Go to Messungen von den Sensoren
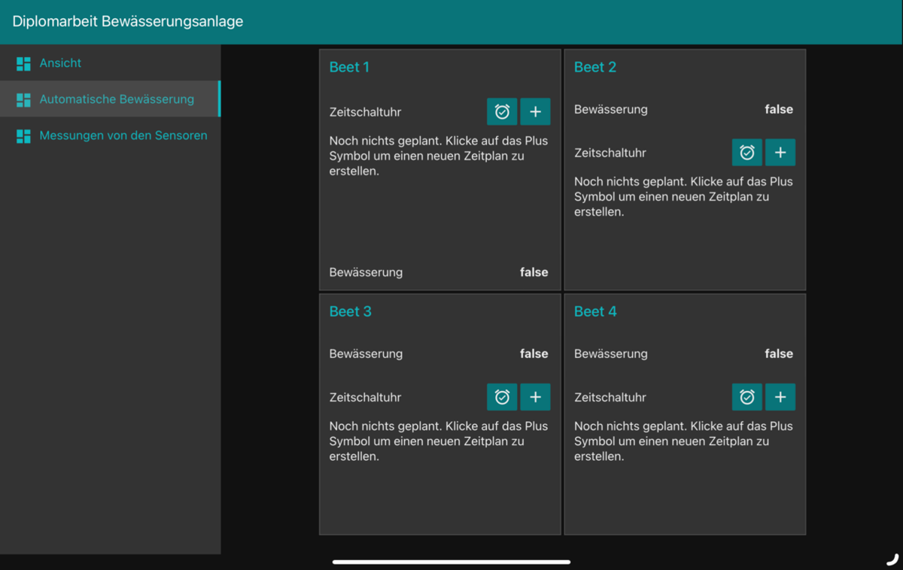The height and width of the screenshot is (570, 903). [123, 135]
